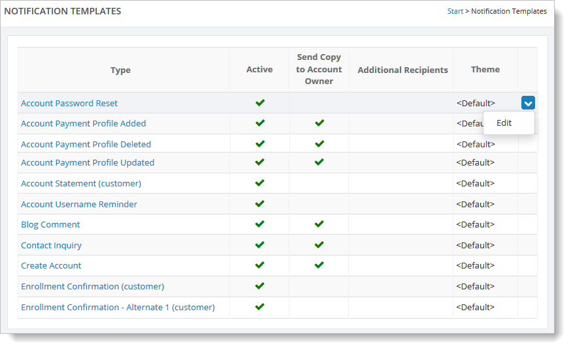Click the Active checkmark for Contact Inquiry

[259, 245]
